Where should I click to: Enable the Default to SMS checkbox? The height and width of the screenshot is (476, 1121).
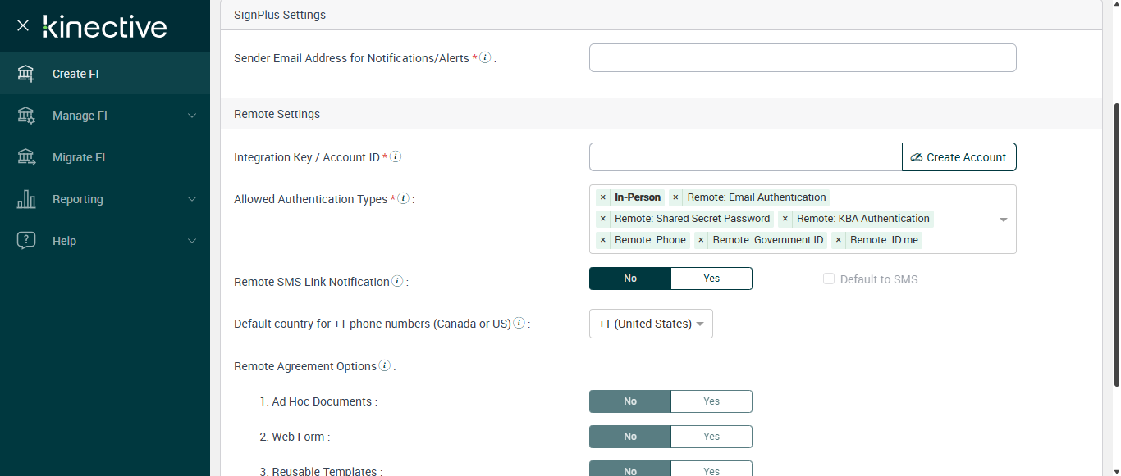click(x=829, y=279)
